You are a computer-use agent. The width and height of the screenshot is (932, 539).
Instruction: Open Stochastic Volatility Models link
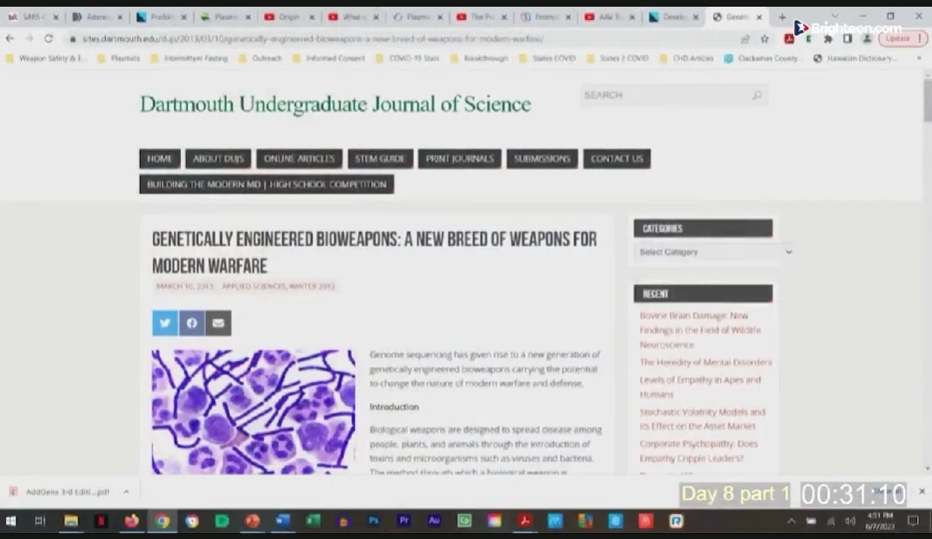point(702,419)
